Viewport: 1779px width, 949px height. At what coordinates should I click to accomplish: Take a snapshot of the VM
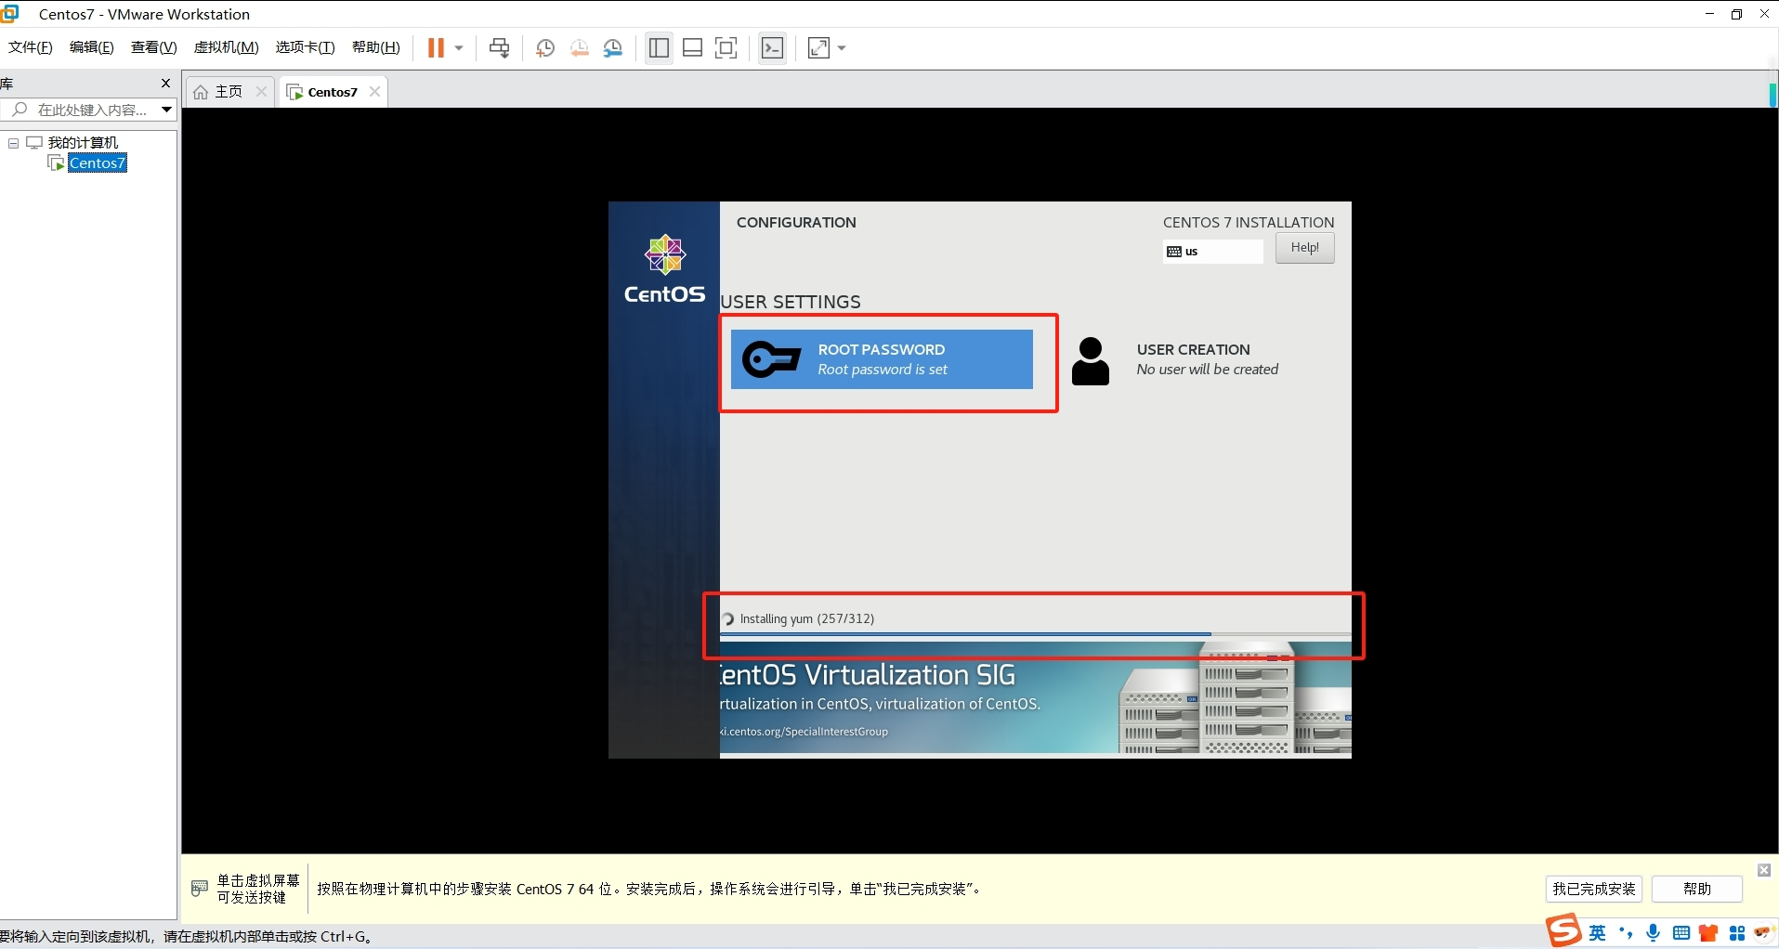click(545, 48)
